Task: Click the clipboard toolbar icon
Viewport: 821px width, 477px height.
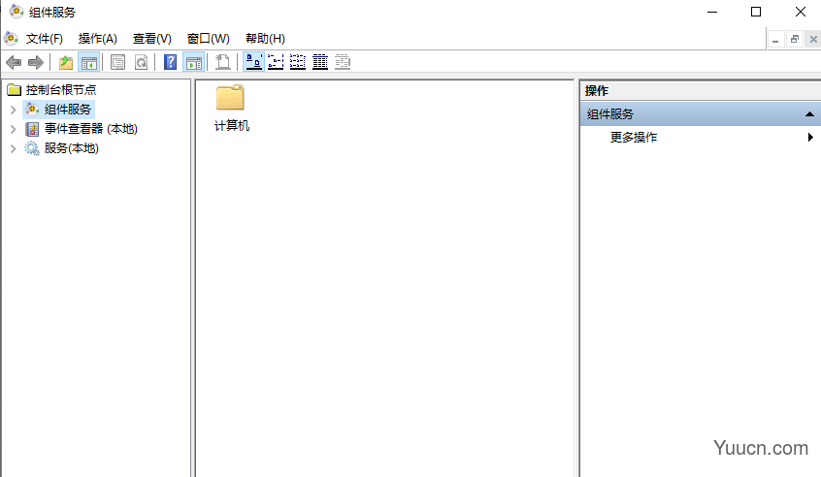Action: pyautogui.click(x=223, y=62)
